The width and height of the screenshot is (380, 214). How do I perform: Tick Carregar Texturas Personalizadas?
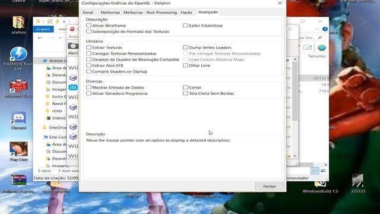[88, 53]
